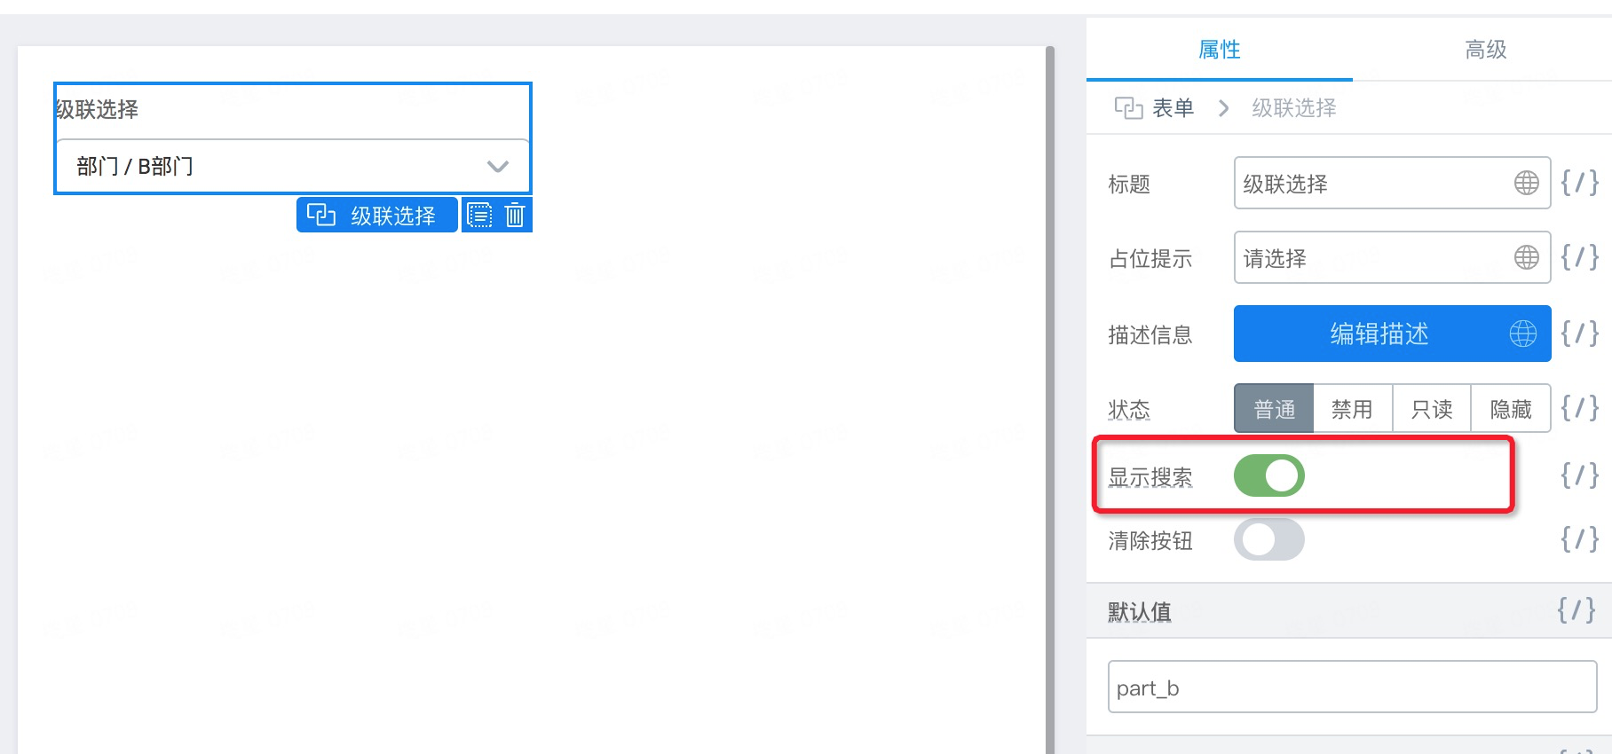Copy the selected 级联选择 component

coord(479,216)
